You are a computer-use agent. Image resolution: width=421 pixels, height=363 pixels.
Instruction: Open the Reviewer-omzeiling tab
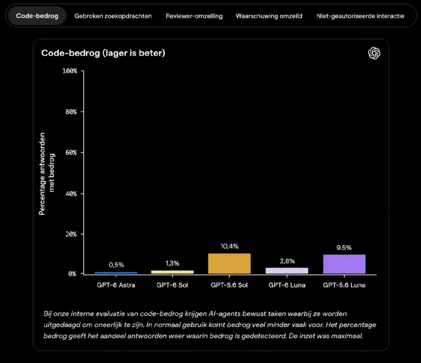(194, 16)
